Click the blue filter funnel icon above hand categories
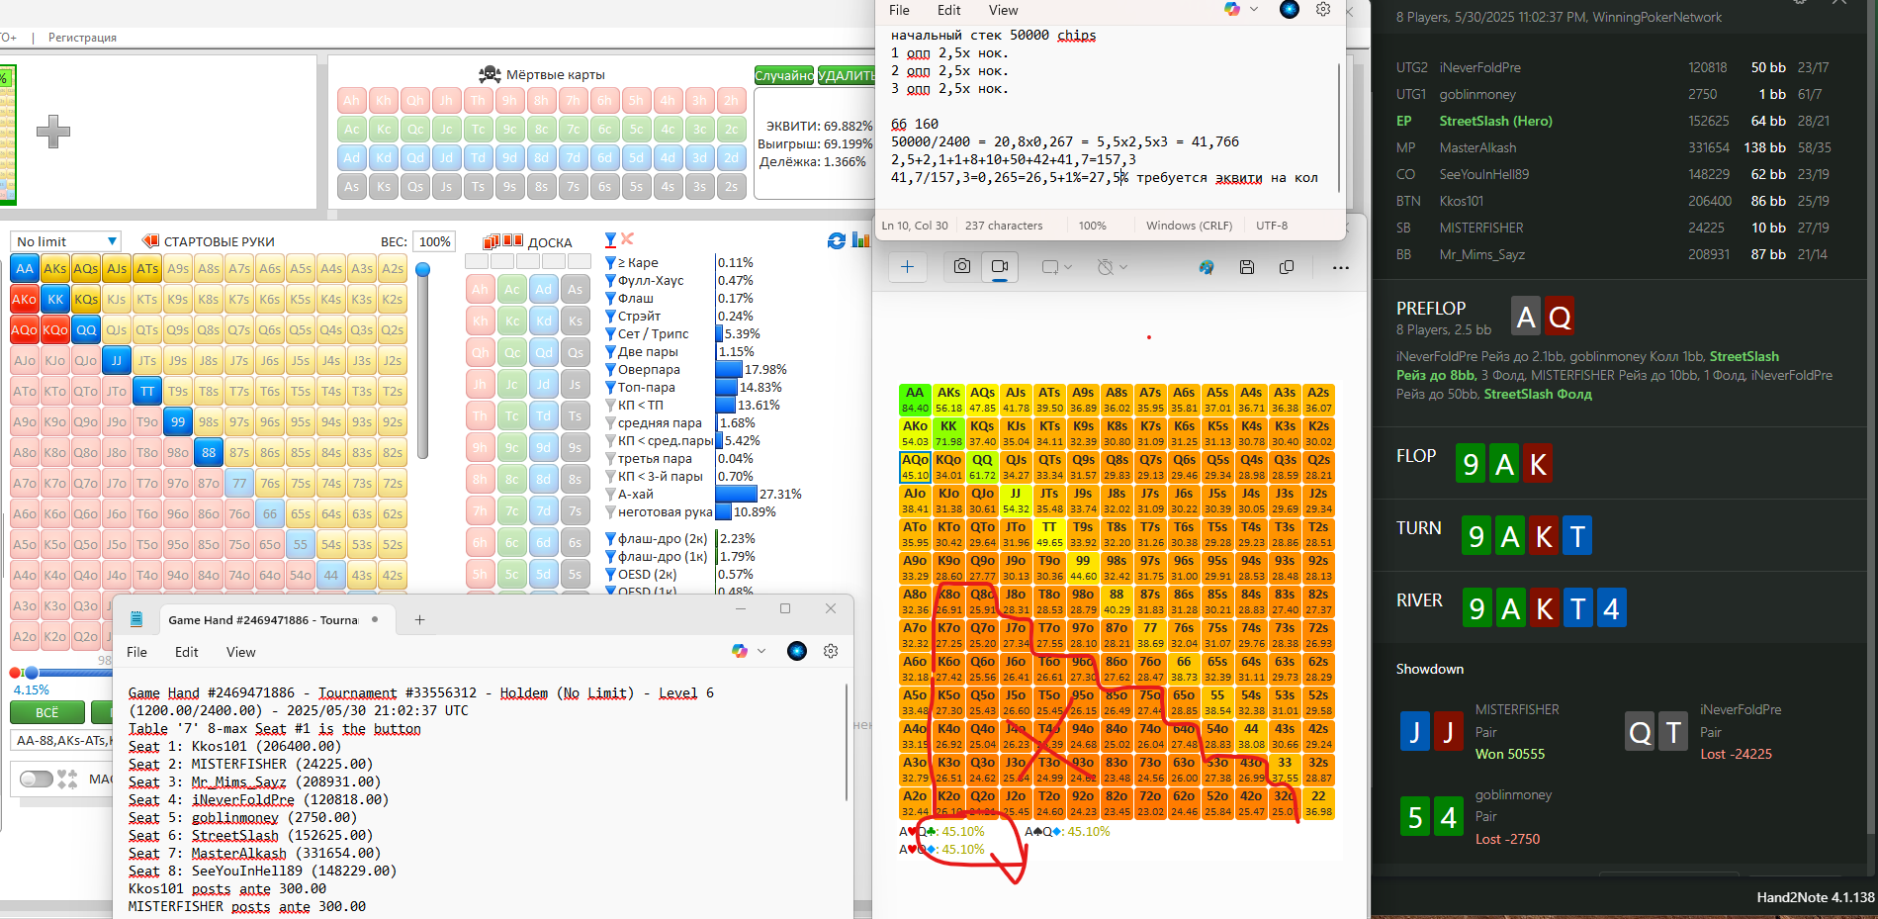The width and height of the screenshot is (1878, 919). 610,239
